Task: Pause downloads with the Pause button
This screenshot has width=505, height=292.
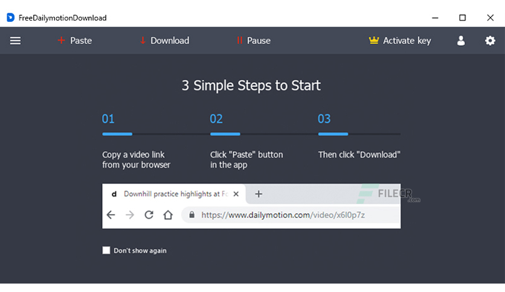Action: [254, 40]
